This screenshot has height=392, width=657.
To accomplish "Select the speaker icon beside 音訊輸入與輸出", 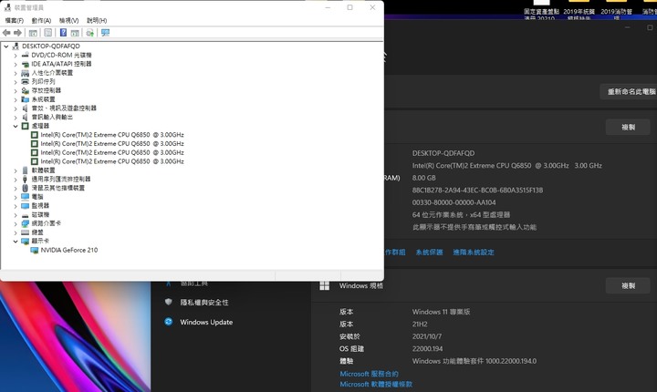I will pos(26,117).
